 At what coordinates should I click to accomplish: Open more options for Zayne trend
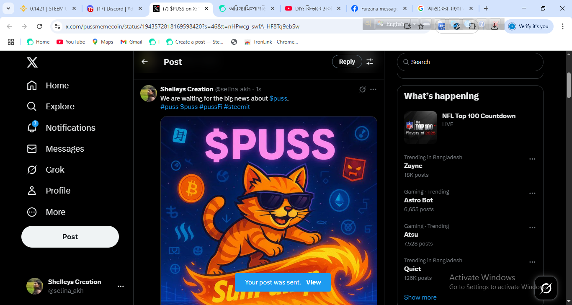(x=532, y=159)
